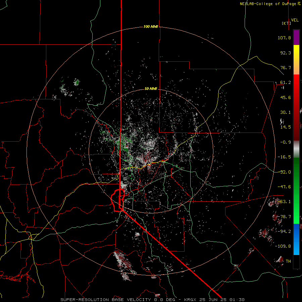Click the purple segment of the color bar
Screen dimensions: 302x302
click(296, 38)
